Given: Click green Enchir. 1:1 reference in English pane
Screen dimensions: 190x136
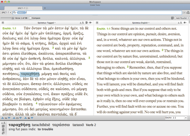Looking at the screenshot, I should pyautogui.click(x=104, y=29).
